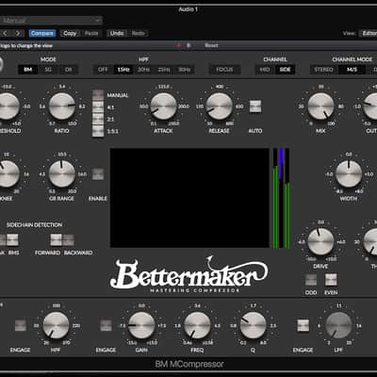The image size is (377, 377).
Task: Switch channel mode to M/S
Action: tap(352, 70)
